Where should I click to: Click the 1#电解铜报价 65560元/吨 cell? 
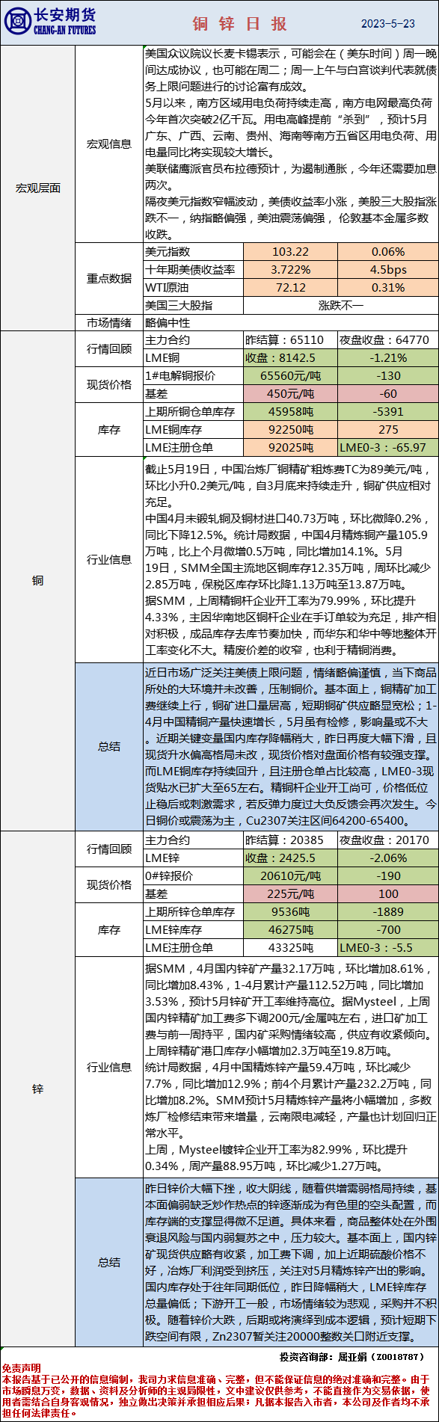(290, 376)
